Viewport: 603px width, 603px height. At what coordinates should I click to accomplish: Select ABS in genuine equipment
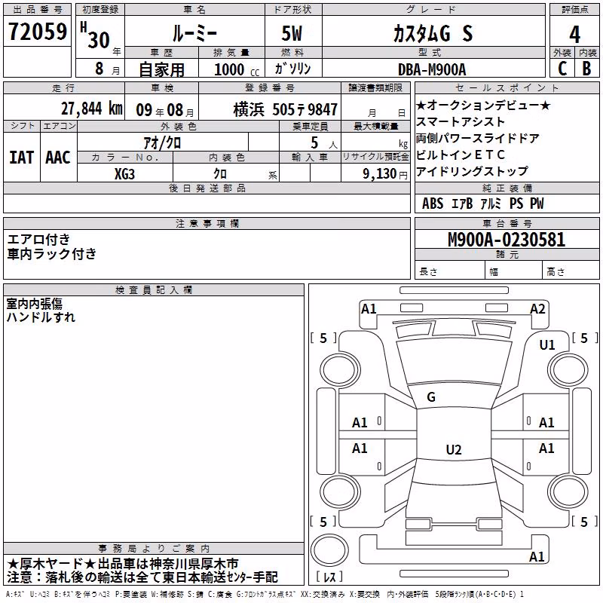pyautogui.click(x=433, y=204)
